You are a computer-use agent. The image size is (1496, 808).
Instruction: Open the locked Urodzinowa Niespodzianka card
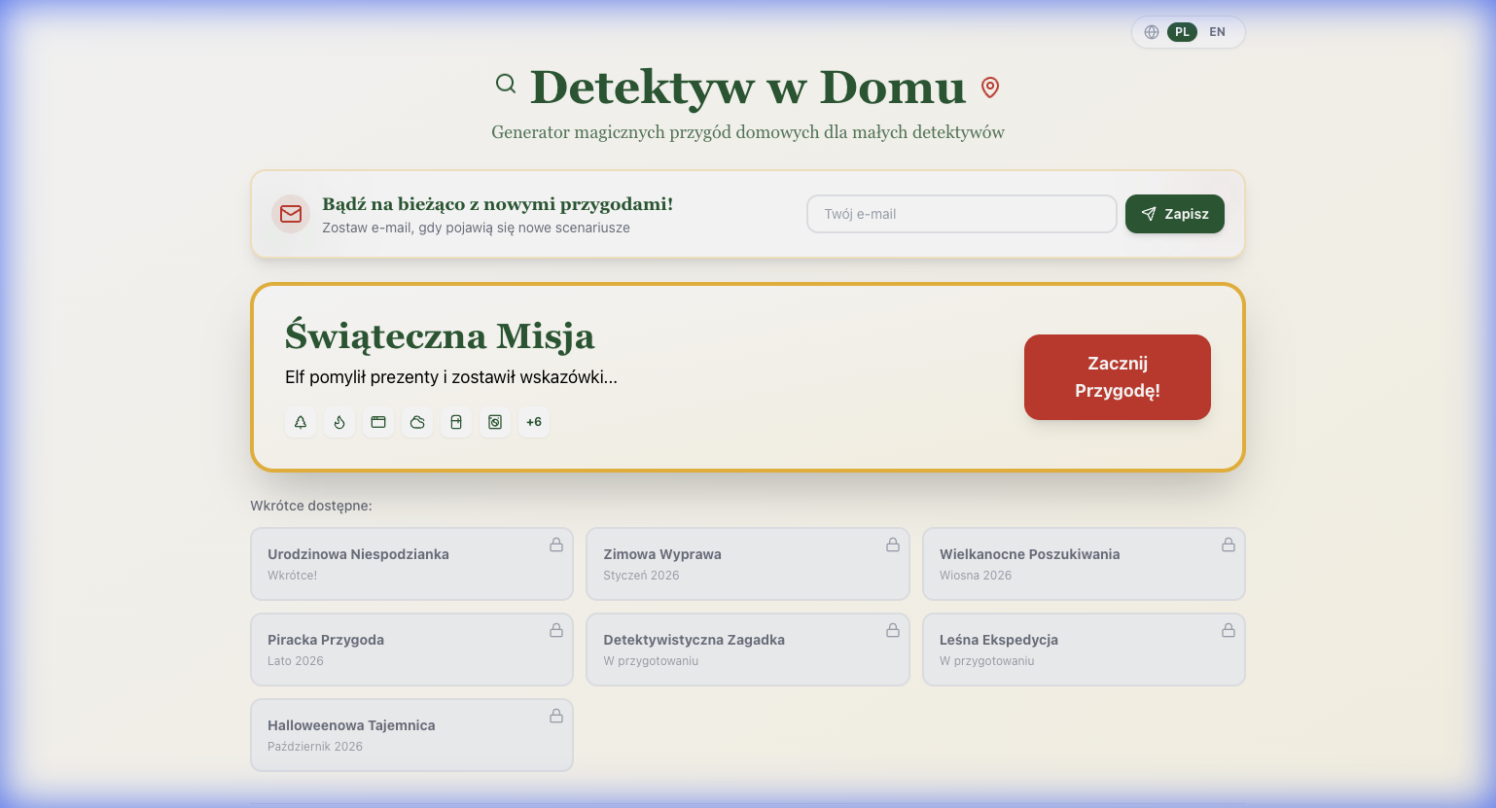(x=411, y=564)
